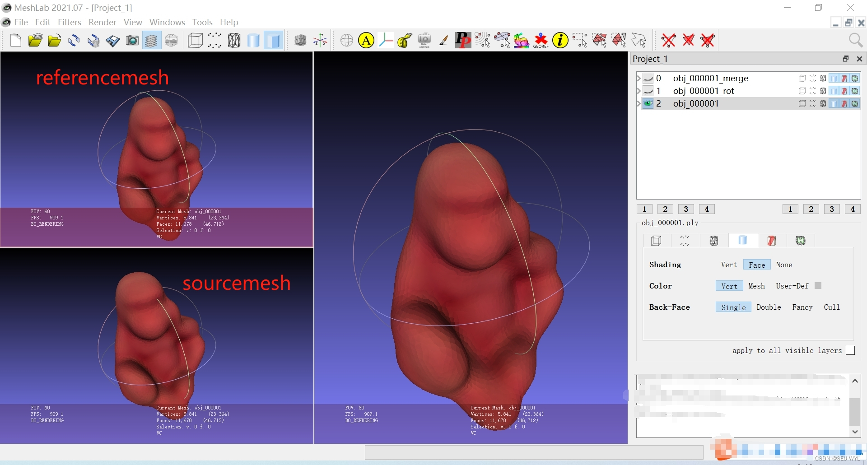Enable apply to all visible layers
The width and height of the screenshot is (867, 465).
tap(851, 350)
